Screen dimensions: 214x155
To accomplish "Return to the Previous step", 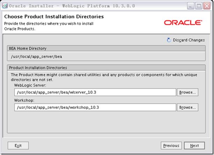I will [x=171, y=146].
